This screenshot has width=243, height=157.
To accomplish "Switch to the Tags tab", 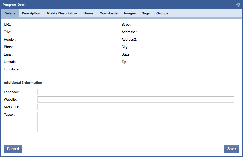I will click(146, 13).
